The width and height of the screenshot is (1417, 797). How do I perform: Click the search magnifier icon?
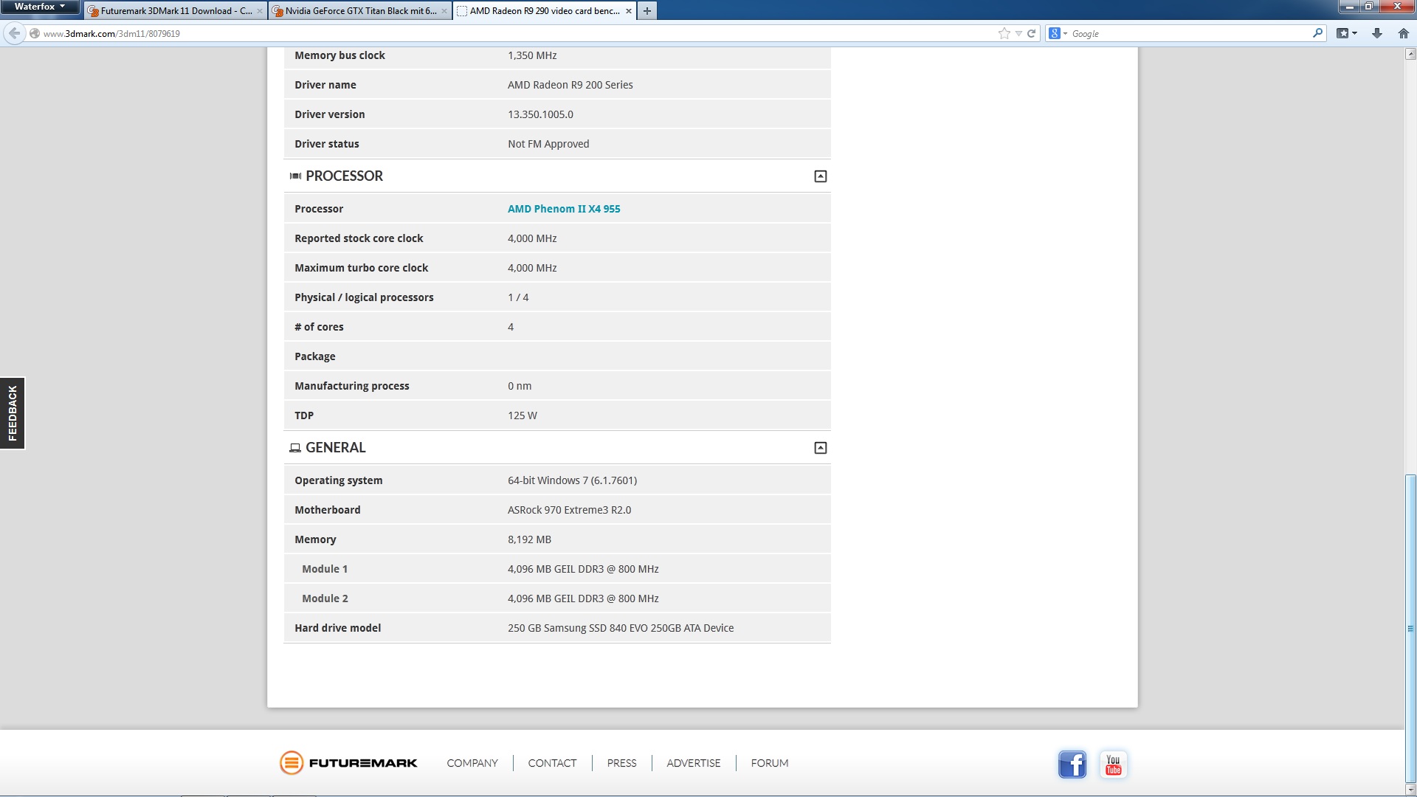coord(1317,33)
